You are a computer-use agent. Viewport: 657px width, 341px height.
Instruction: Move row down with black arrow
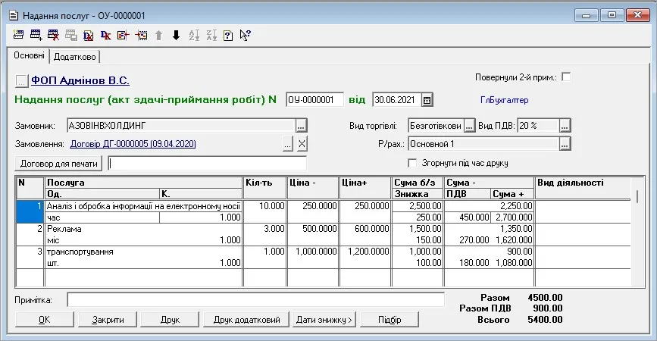pyautogui.click(x=176, y=35)
